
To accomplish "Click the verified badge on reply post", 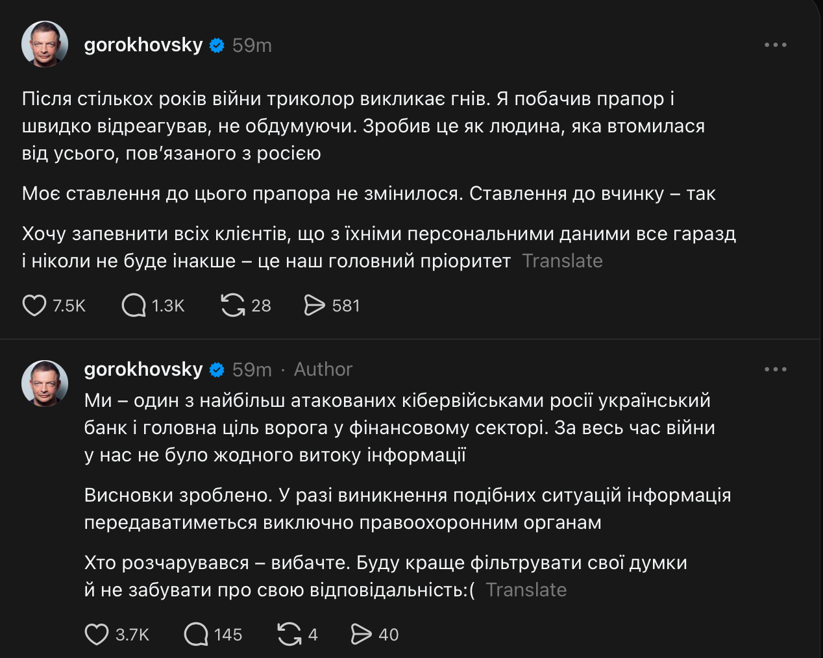I will click(217, 370).
